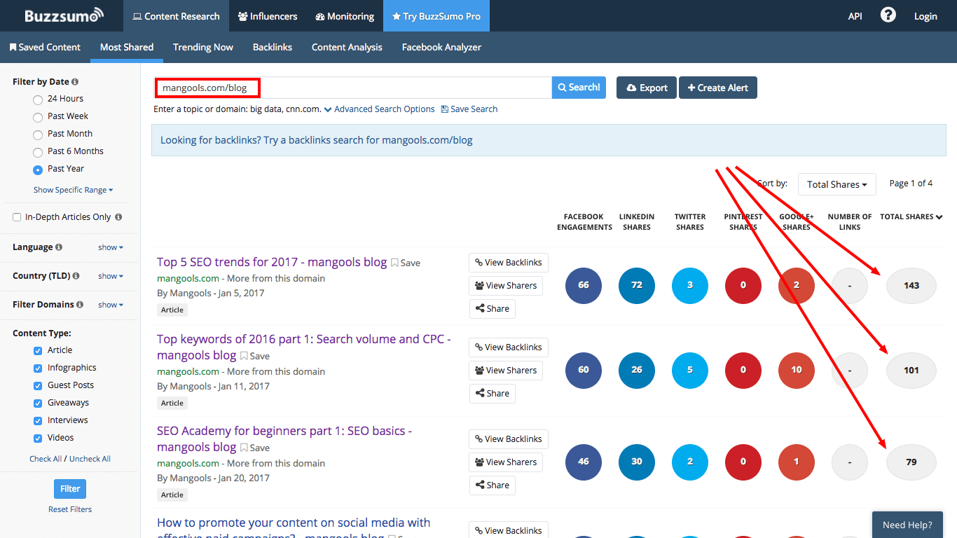This screenshot has height=538, width=957.
Task: Uncheck the Infographics content type
Action: click(x=38, y=368)
